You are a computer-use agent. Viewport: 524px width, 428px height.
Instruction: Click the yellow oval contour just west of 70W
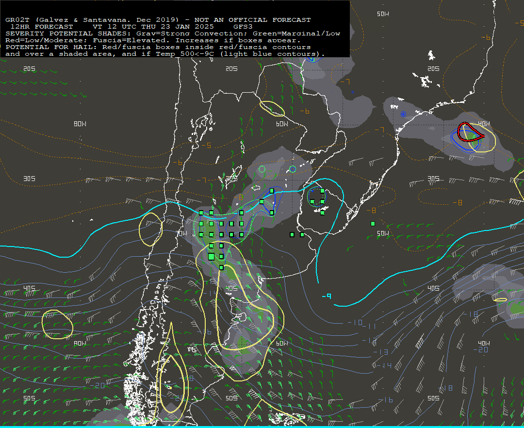[151, 230]
